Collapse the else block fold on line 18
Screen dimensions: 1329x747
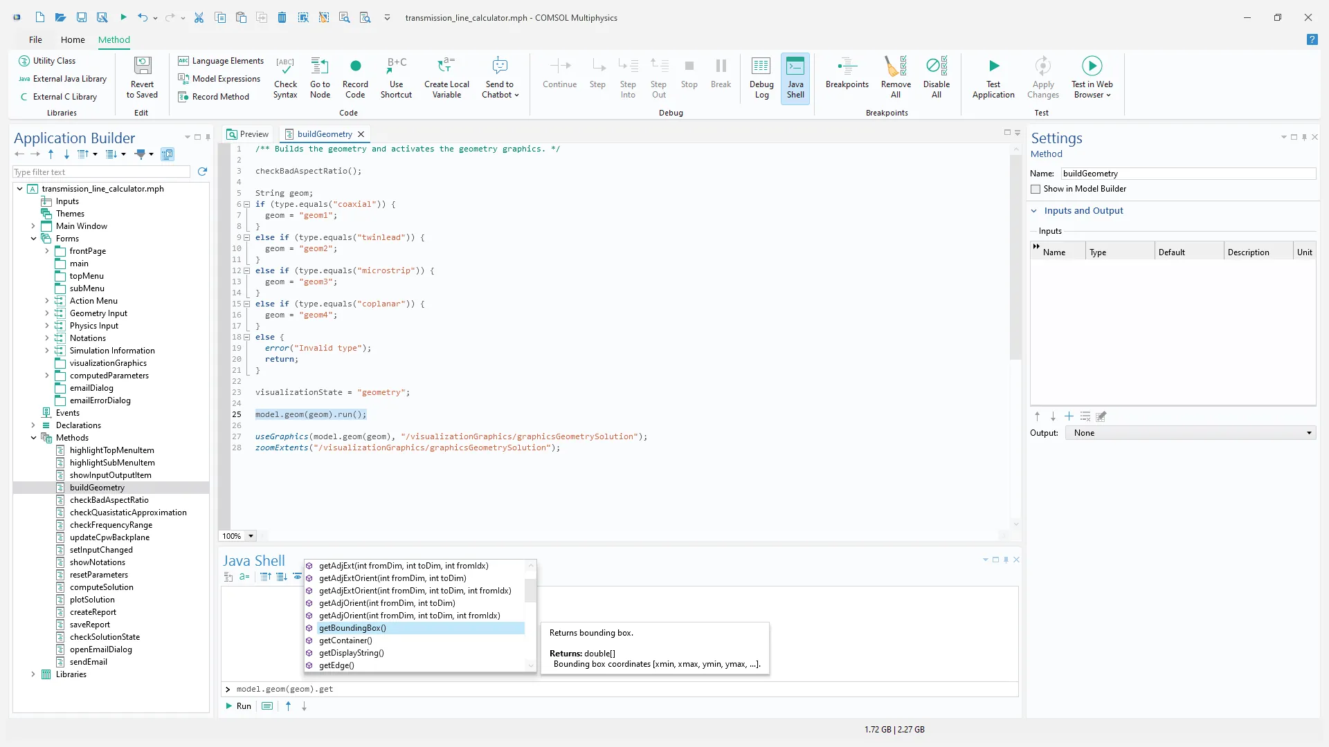coord(246,337)
